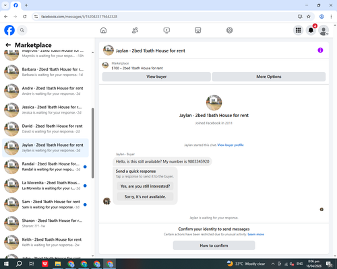Open Windows taskbar search

point(19,264)
